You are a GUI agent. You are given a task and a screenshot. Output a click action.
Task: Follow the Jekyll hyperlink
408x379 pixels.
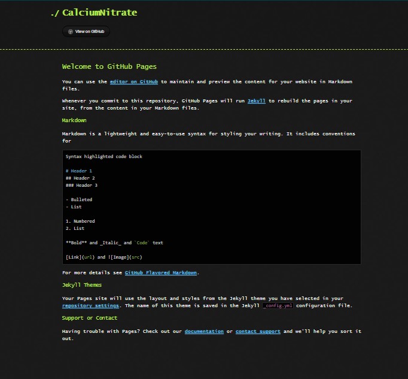pyautogui.click(x=256, y=101)
